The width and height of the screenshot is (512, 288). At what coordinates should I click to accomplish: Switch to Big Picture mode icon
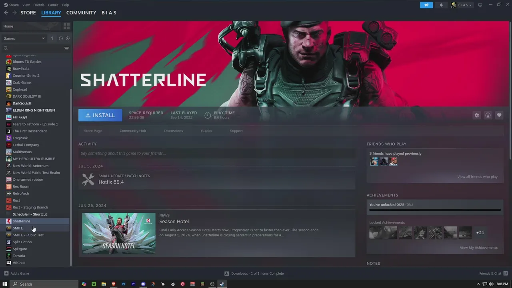click(480, 5)
